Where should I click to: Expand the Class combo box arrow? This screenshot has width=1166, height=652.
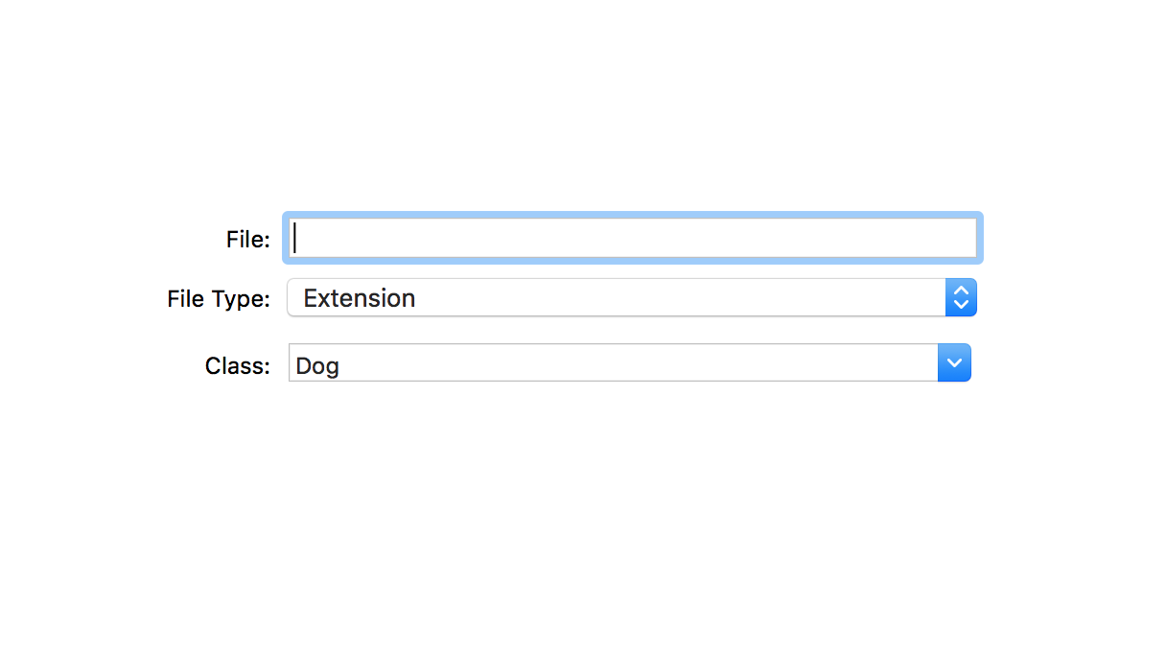954,362
